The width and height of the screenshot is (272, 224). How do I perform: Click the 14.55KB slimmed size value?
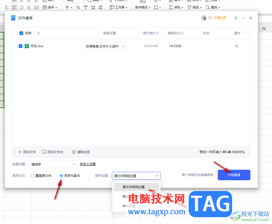click(x=175, y=46)
